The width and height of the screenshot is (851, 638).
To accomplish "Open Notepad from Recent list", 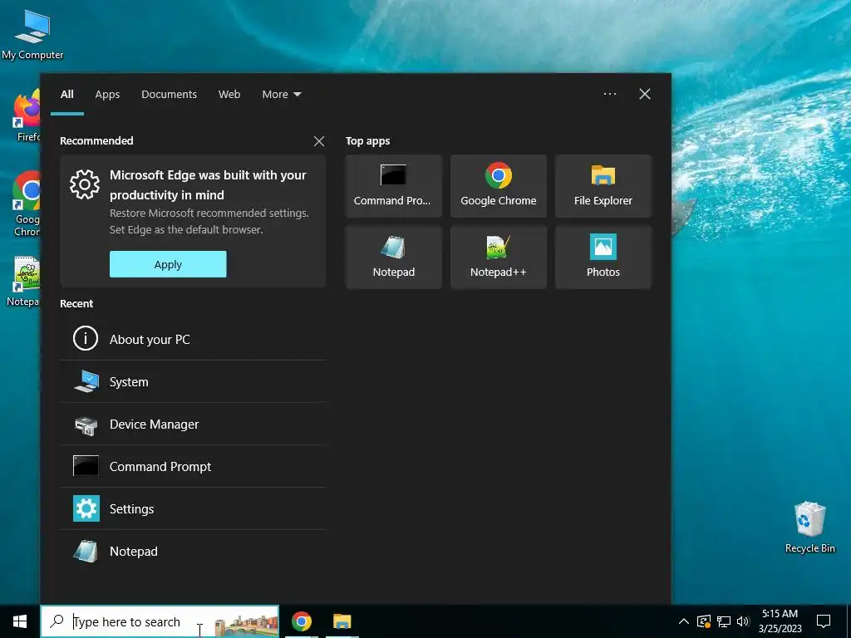I will click(x=193, y=551).
